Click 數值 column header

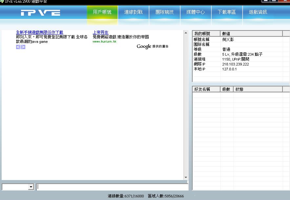click(251, 34)
